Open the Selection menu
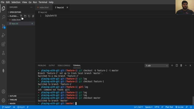This screenshot has width=194, height=109. 16,2
